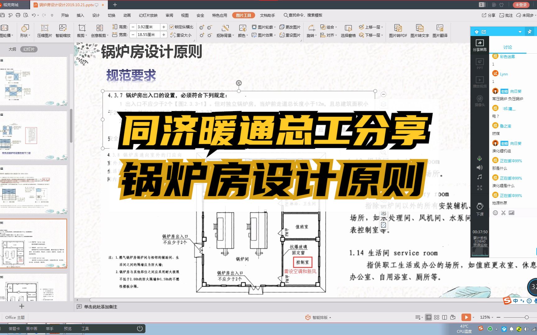Screen dimensions: 537x335
Task: Click the music note icon in live panel
Action: pos(480,177)
